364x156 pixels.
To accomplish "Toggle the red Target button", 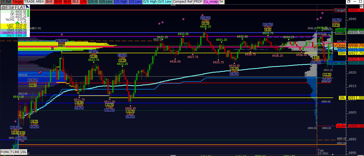I will point(17,2).
